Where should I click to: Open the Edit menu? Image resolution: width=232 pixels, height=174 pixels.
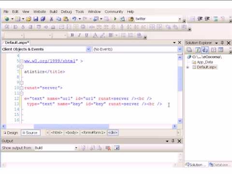pyautogui.click(x=15, y=12)
